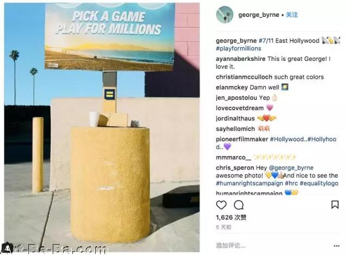
Task: Follow george_byrne using the 关注 button
Action: point(292,15)
